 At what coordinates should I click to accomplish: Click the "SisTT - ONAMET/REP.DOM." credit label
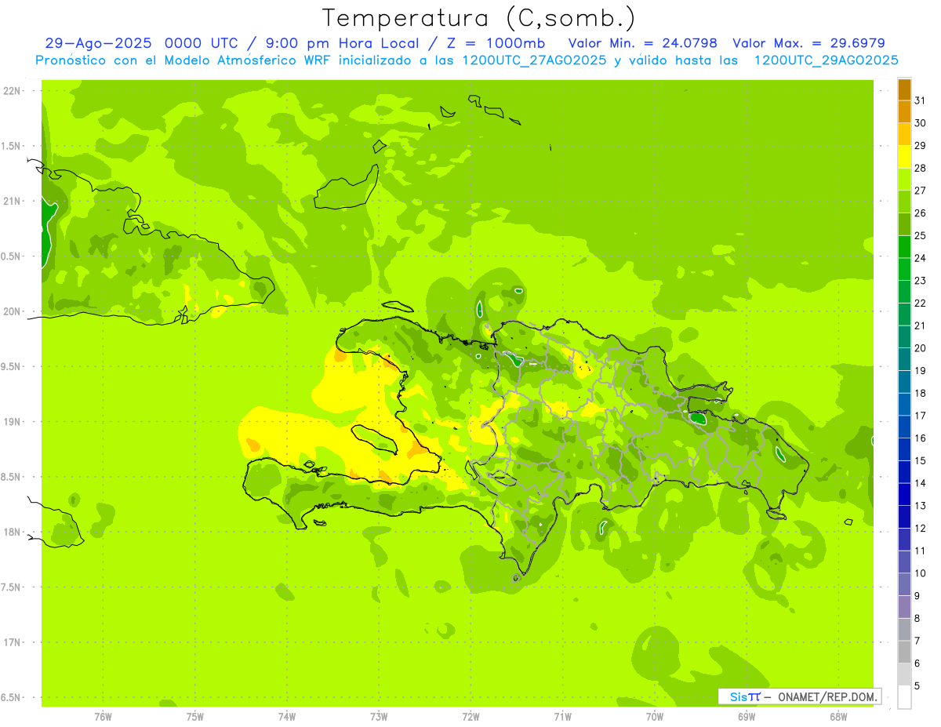(801, 696)
